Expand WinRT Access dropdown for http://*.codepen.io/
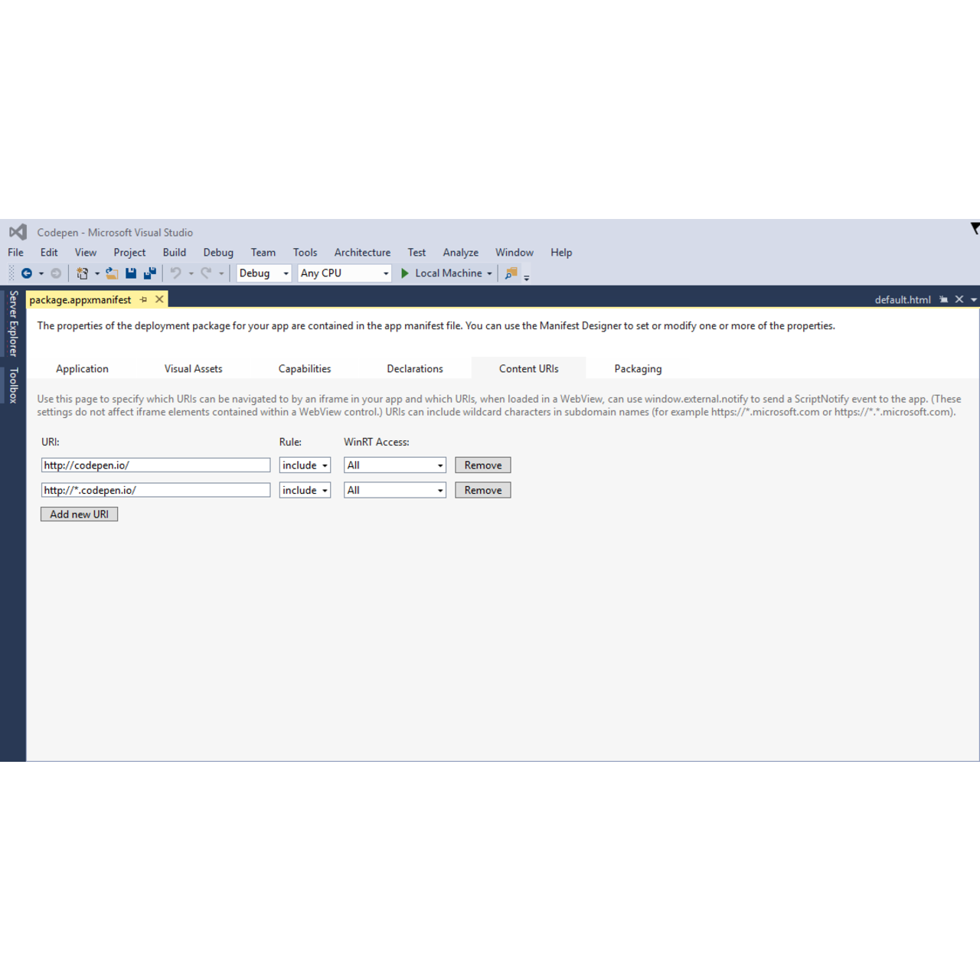 tap(394, 491)
